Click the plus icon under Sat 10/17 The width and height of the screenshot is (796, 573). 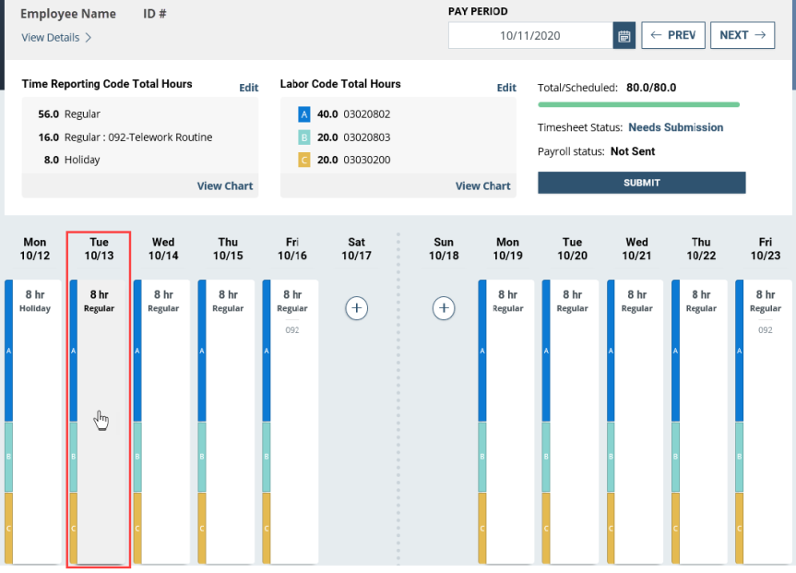[x=357, y=308]
